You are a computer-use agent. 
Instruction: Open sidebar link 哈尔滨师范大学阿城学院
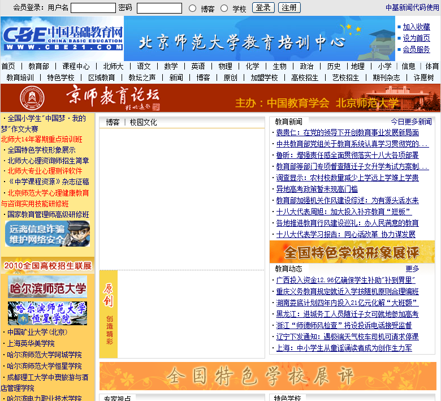(45, 355)
